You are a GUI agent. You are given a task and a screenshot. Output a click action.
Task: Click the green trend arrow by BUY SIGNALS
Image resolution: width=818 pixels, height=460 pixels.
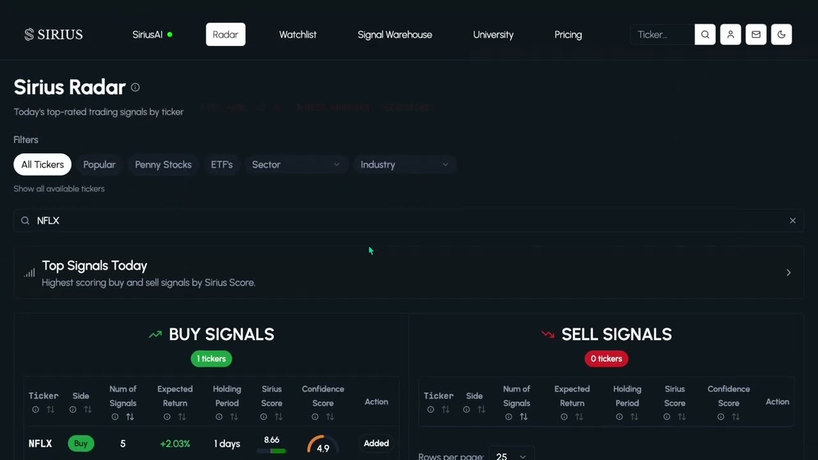155,334
